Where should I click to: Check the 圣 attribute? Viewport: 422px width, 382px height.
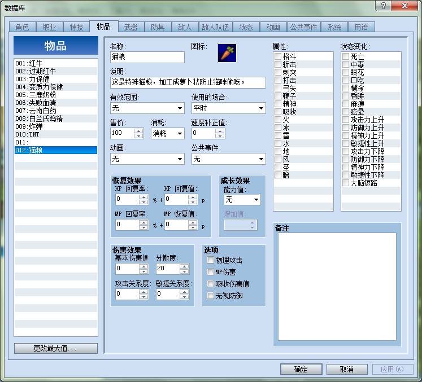278,167
